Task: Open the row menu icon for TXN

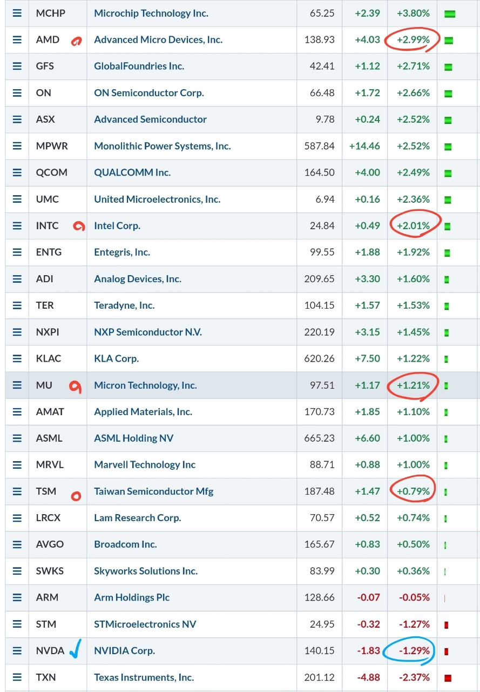Action: point(17,677)
